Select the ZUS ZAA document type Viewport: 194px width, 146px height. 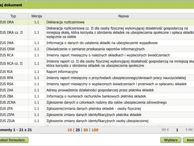coord(6,90)
